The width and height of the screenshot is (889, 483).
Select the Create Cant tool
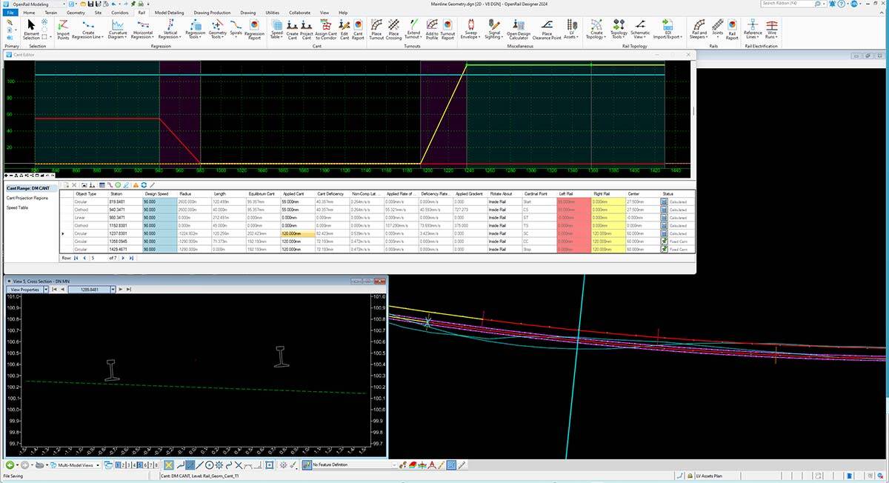[x=292, y=28]
